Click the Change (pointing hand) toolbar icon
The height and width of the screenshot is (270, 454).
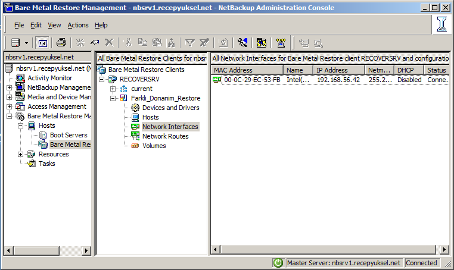pyautogui.click(x=95, y=43)
